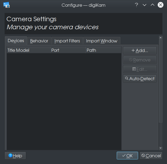Click the plus icon on the Add button
167x164 pixels.
[133, 50]
